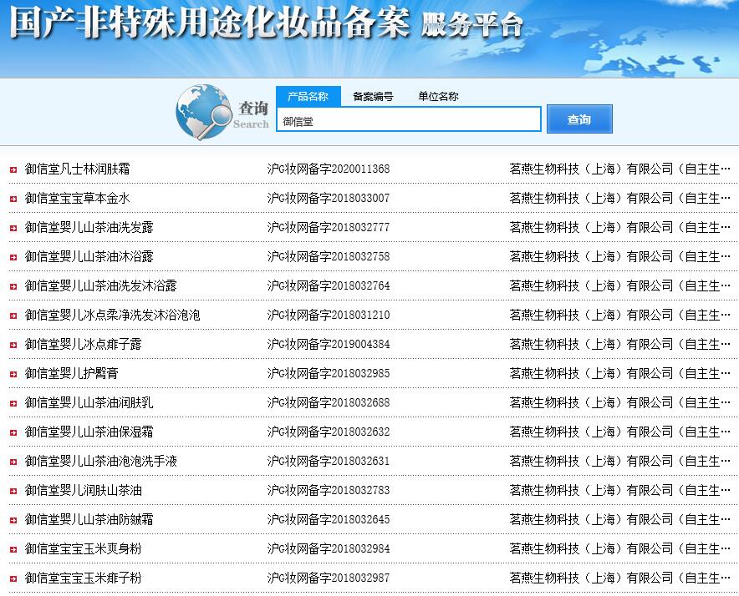739x596 pixels.
Task: Click the red arrow beside 御信堂婴儿山茶油保湿霜
Action: [x=13, y=432]
